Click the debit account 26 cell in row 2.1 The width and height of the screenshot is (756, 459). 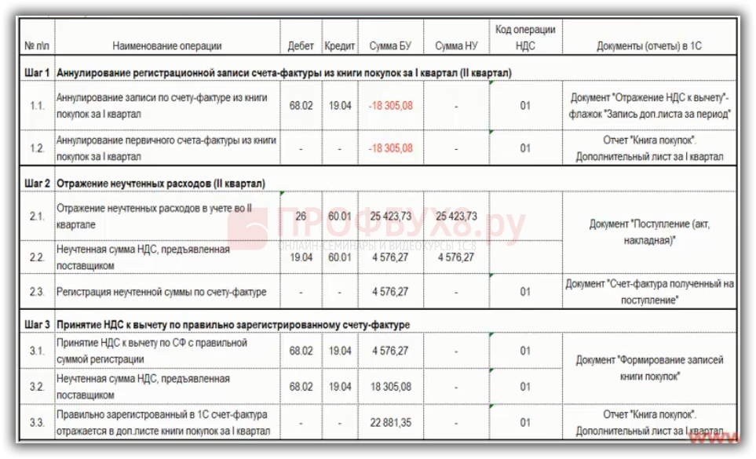(301, 217)
